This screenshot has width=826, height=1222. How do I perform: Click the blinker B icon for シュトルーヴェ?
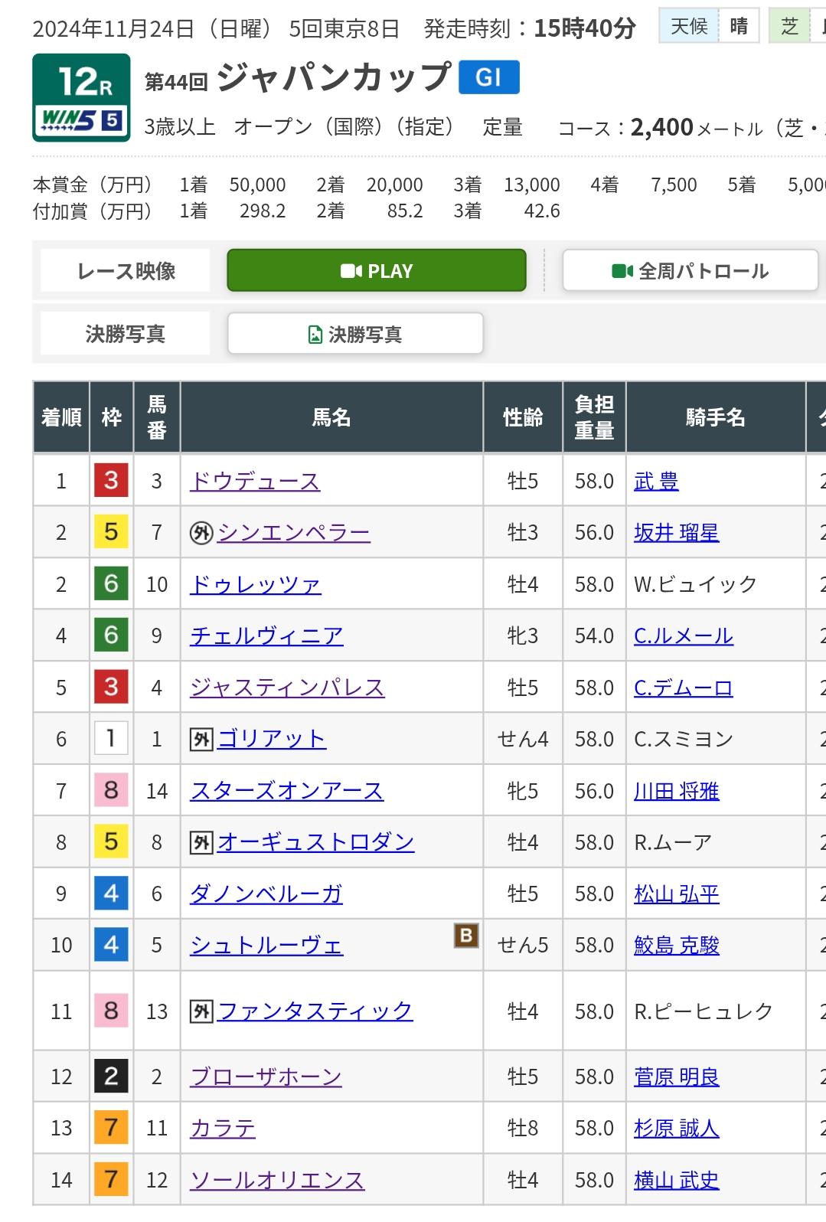pyautogui.click(x=465, y=935)
